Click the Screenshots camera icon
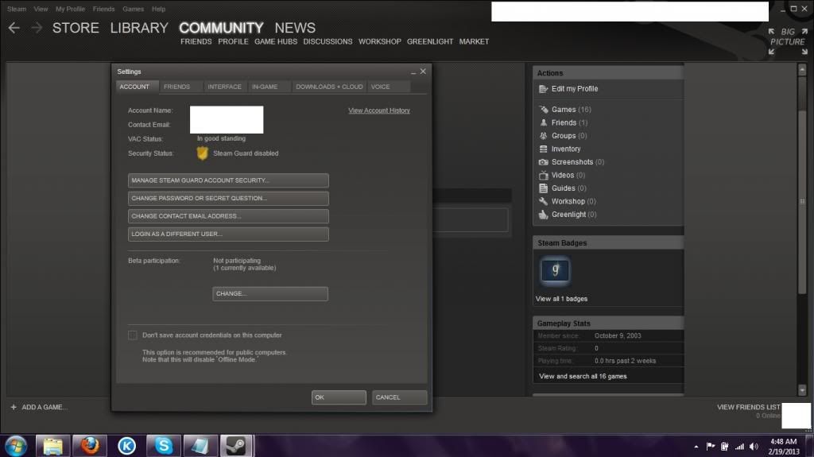Viewport: 814px width, 457px height. pos(543,162)
